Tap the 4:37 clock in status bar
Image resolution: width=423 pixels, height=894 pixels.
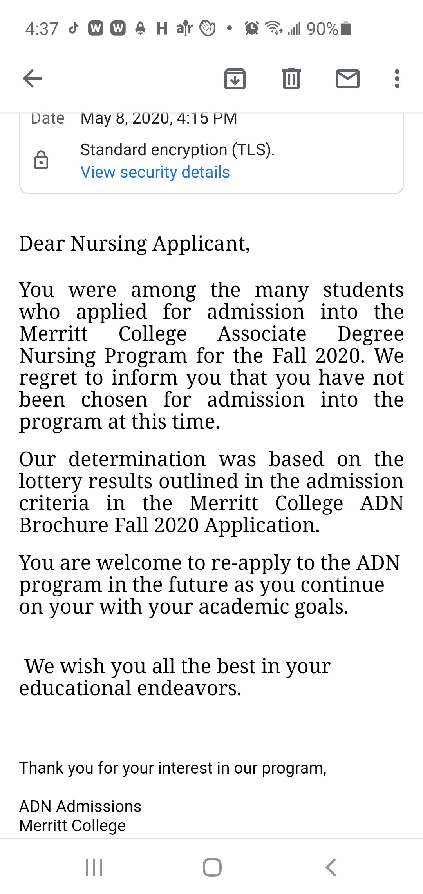click(x=42, y=29)
